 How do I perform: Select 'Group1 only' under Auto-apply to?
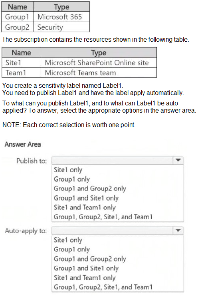click(x=71, y=249)
